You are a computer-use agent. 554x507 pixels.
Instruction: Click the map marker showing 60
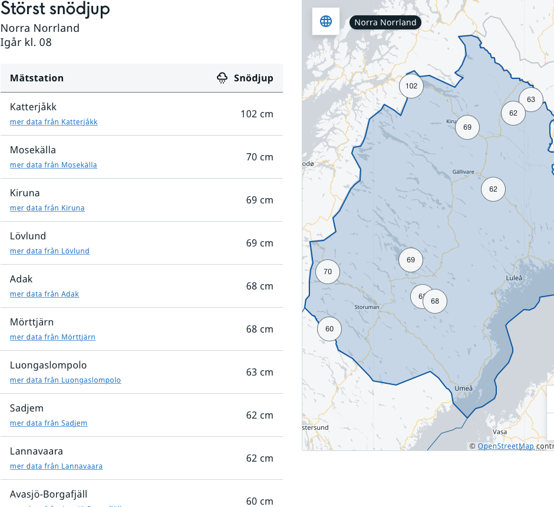pos(329,329)
